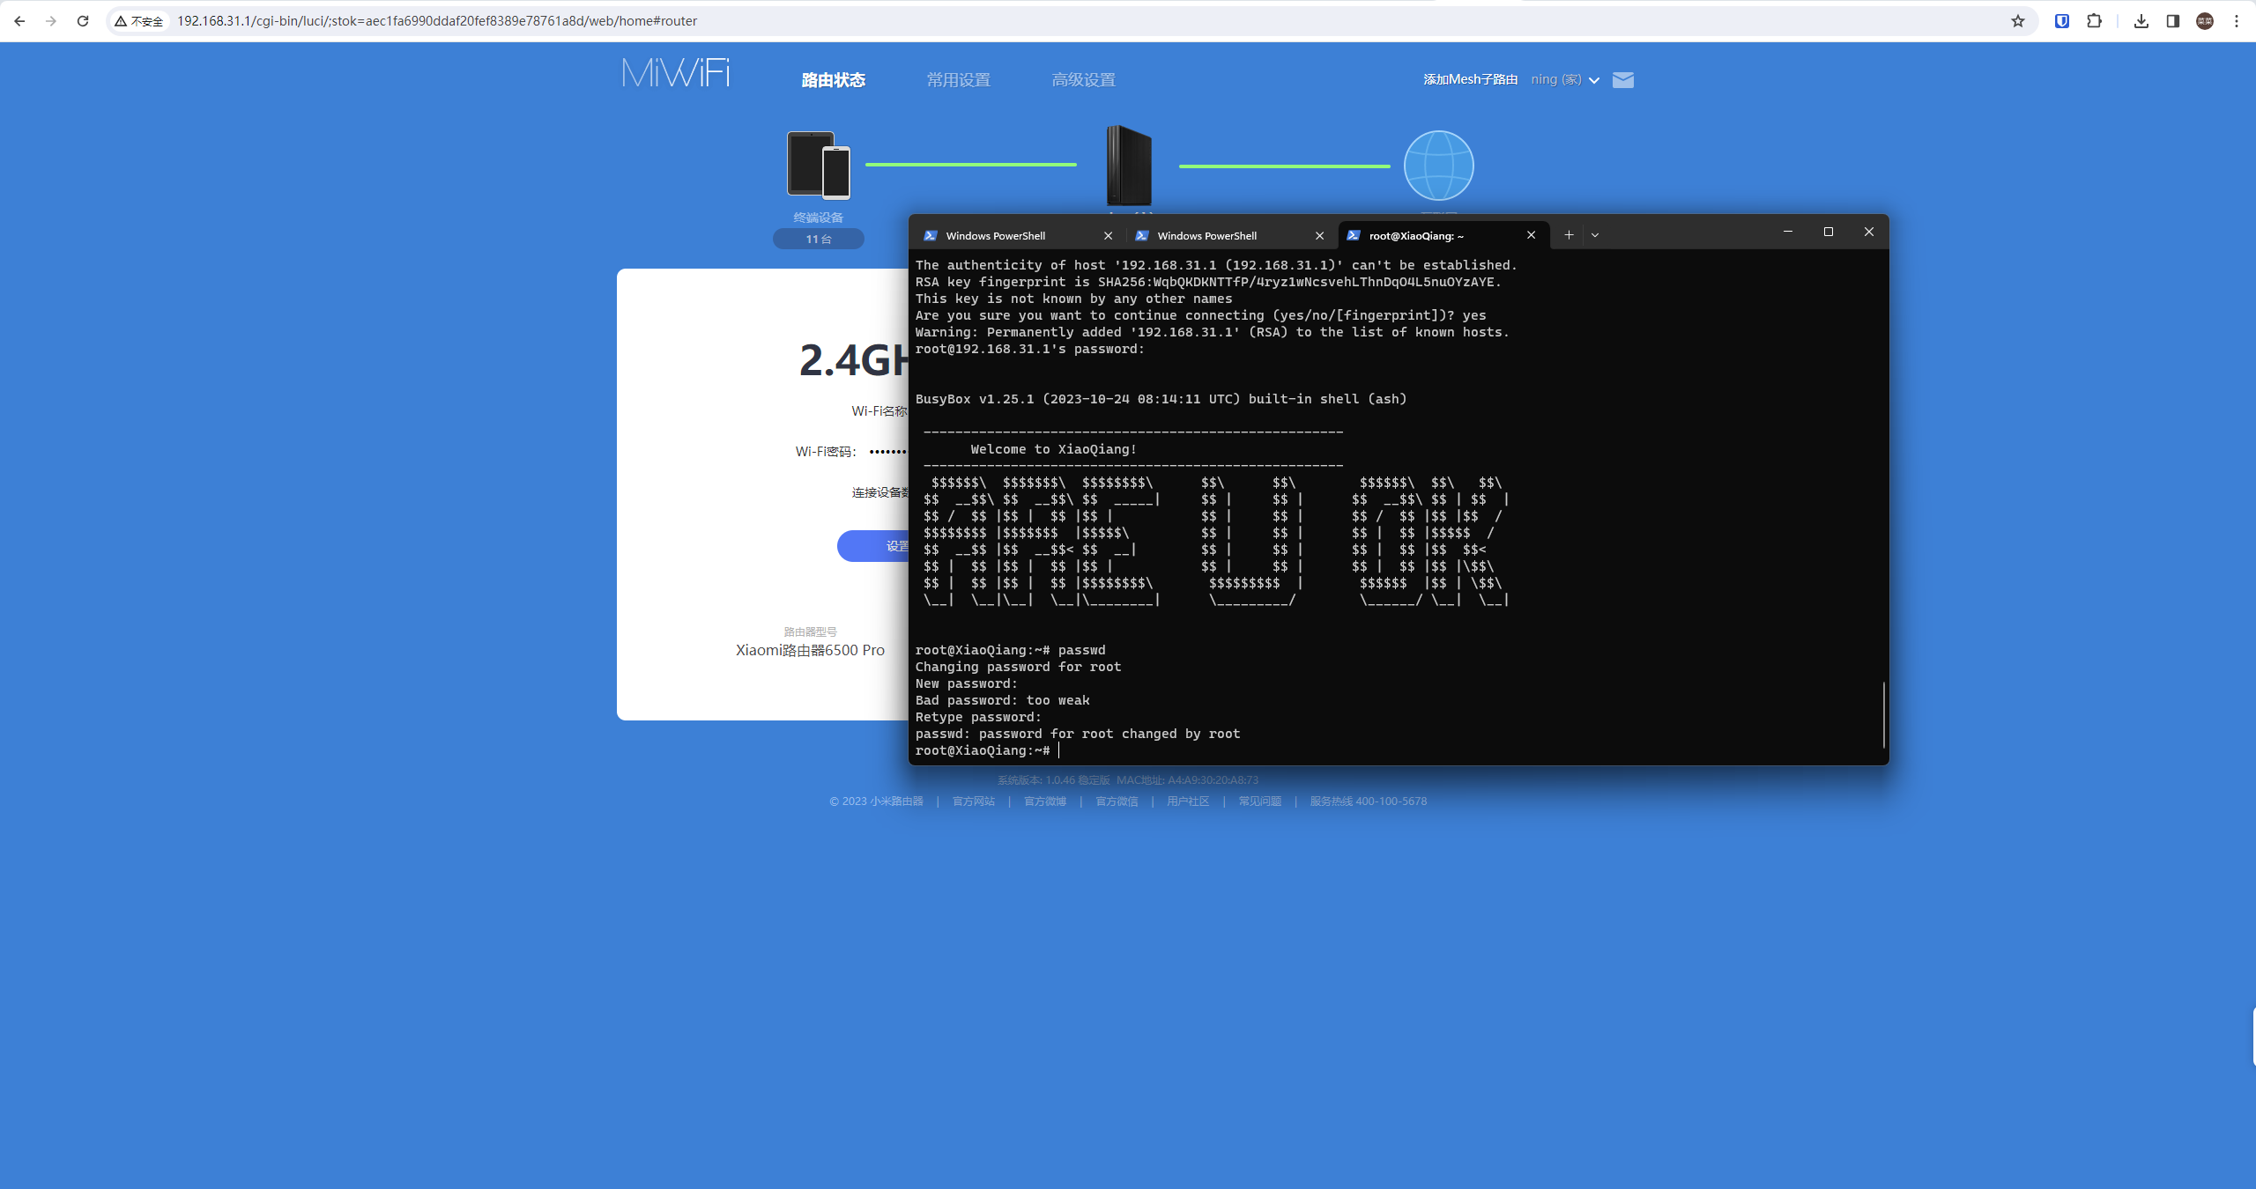
Task: Open the browser extensions puzzle icon
Action: (2095, 21)
